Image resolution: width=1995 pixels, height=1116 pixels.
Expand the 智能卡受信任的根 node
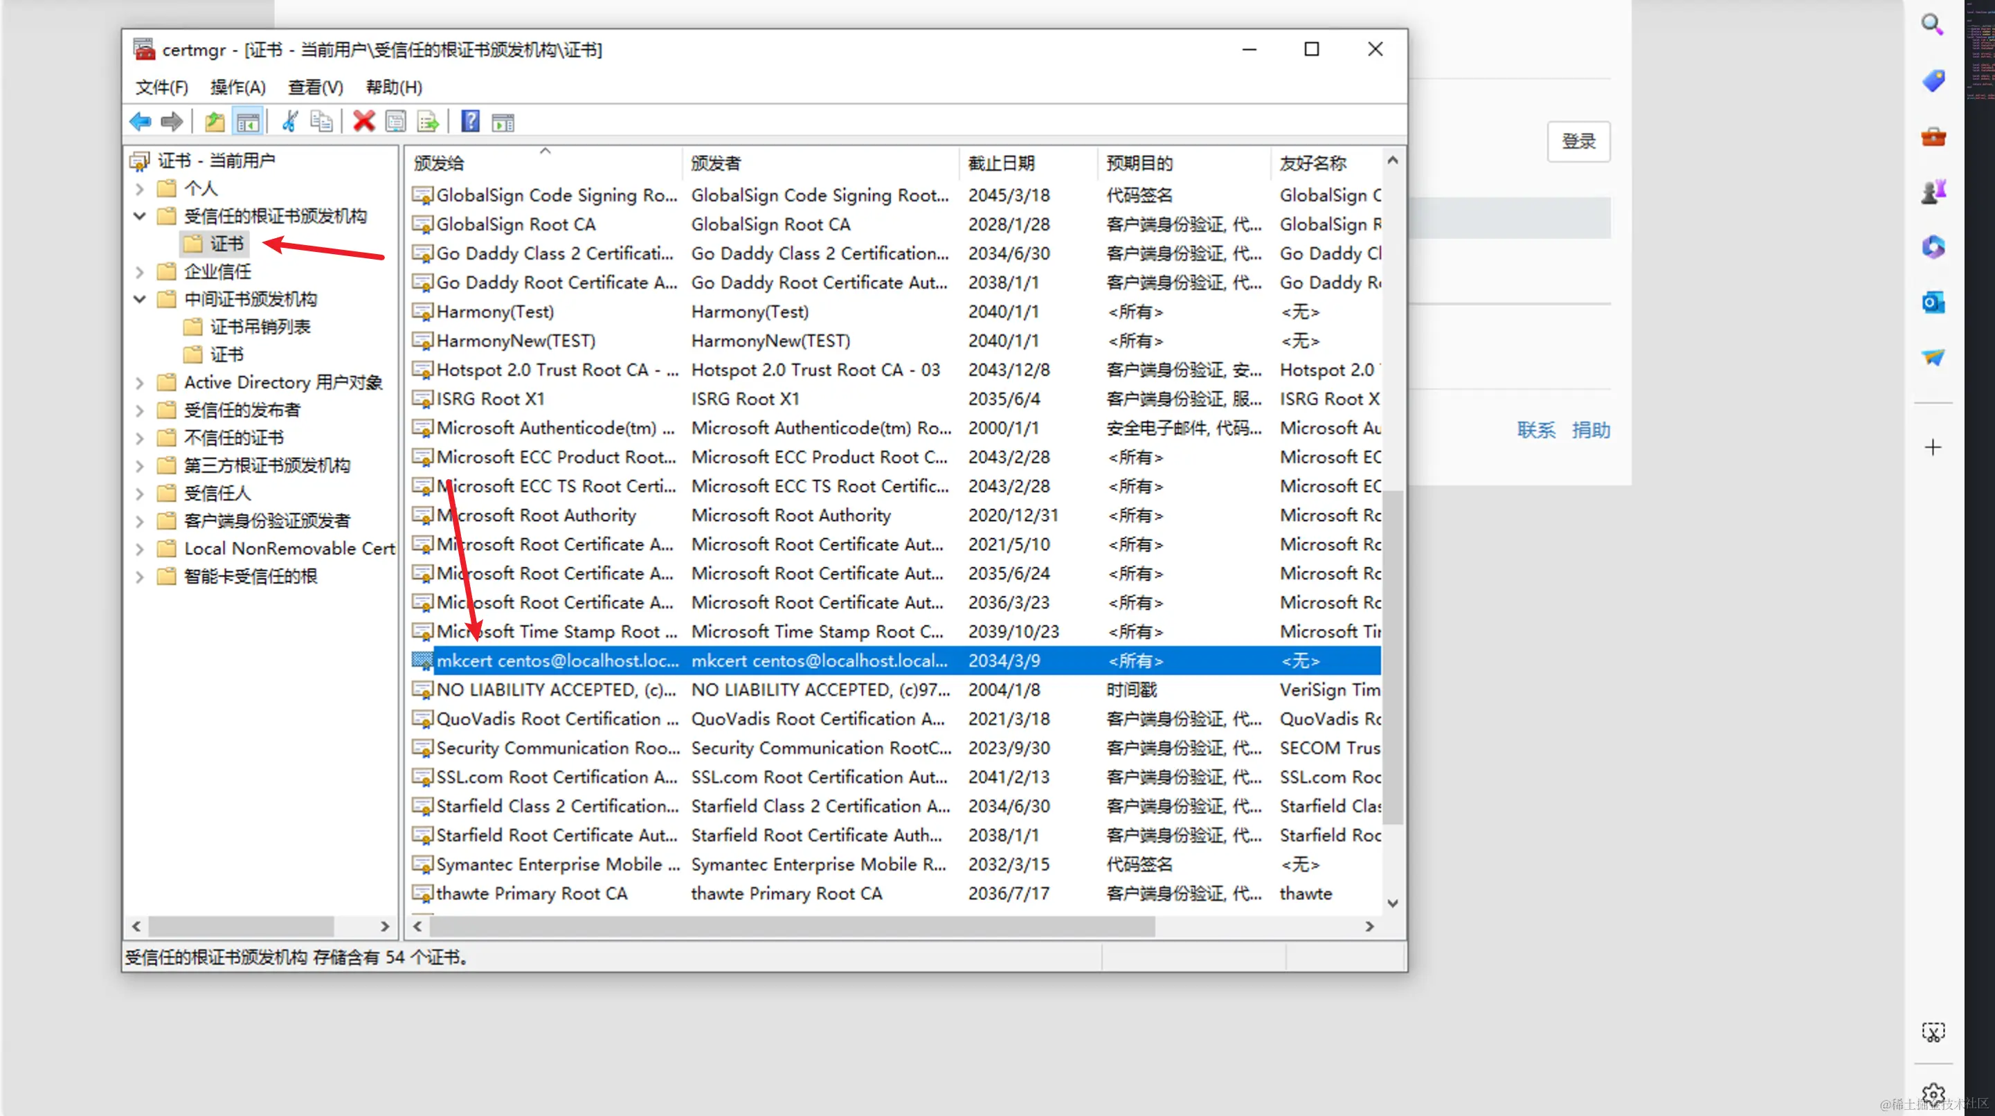click(139, 577)
